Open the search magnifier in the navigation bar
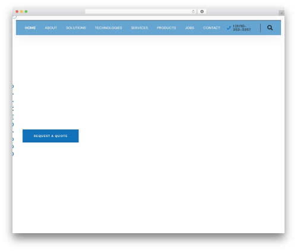The height and width of the screenshot is (251, 297). click(270, 28)
